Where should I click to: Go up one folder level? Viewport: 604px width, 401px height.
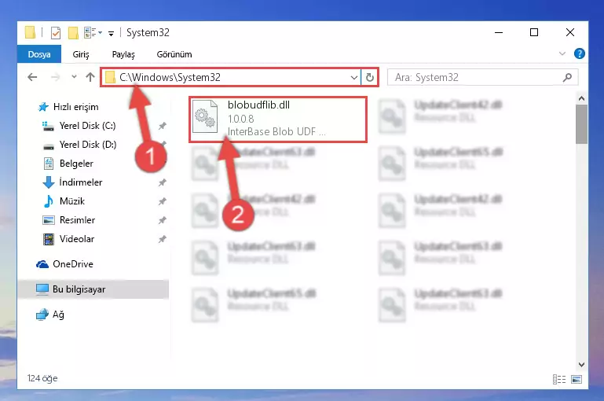pos(90,78)
